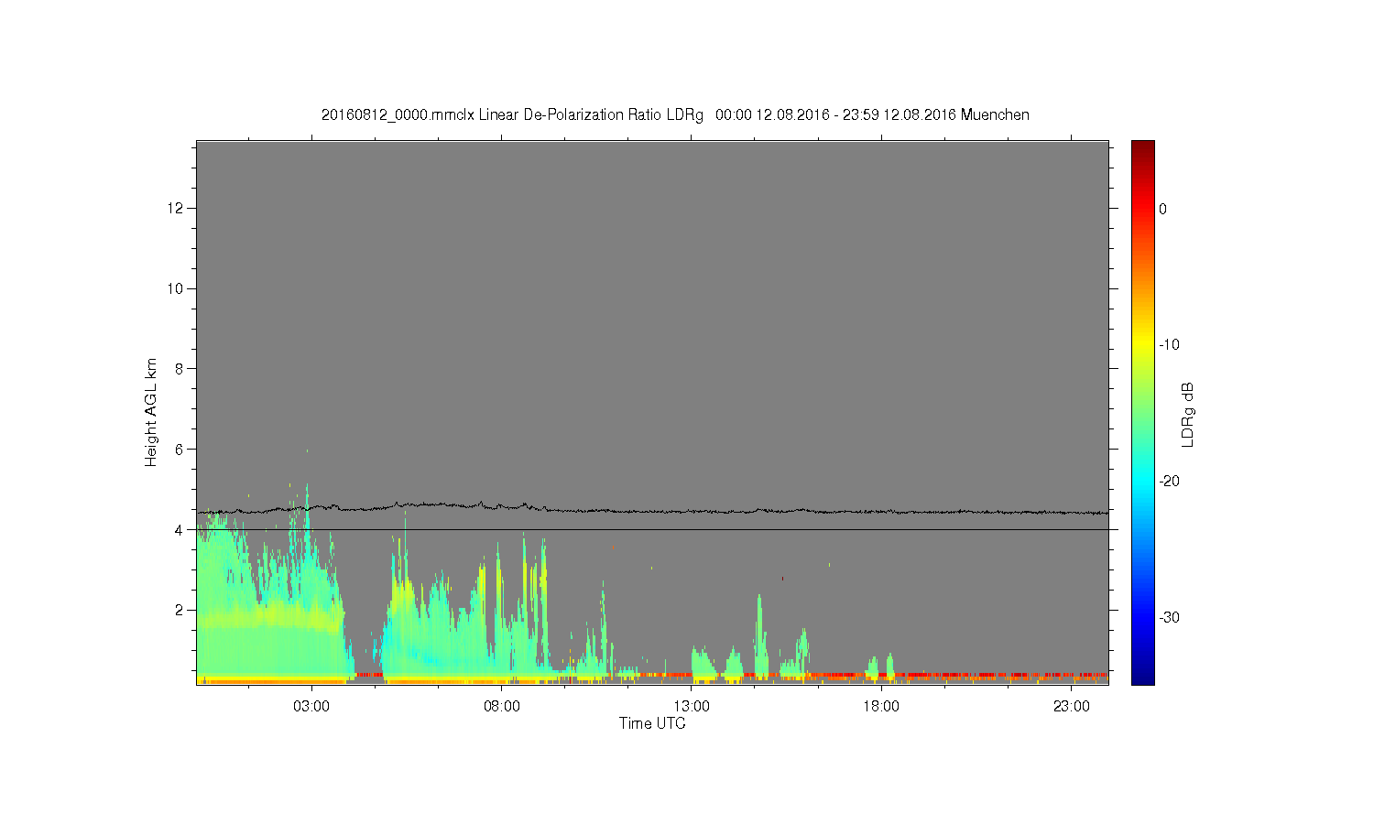Viewport: 1374px width, 824px height.
Task: Click the plot title text starting 20160812_0000.mmclx
Action: pyautogui.click(x=675, y=115)
